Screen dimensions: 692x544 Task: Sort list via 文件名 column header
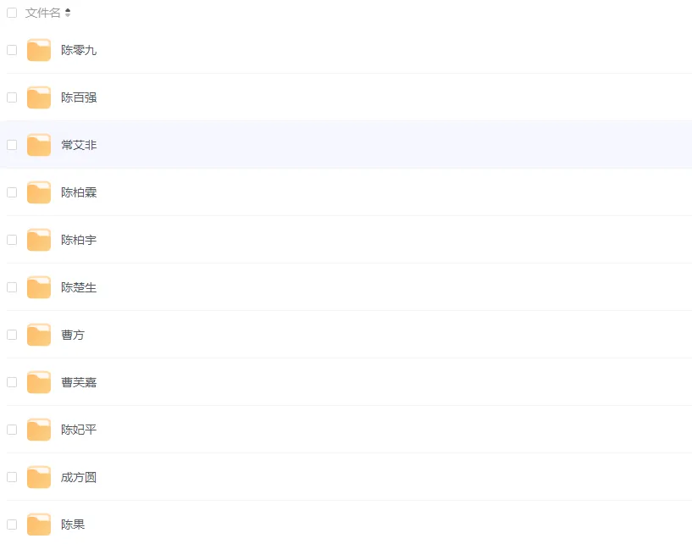(43, 13)
